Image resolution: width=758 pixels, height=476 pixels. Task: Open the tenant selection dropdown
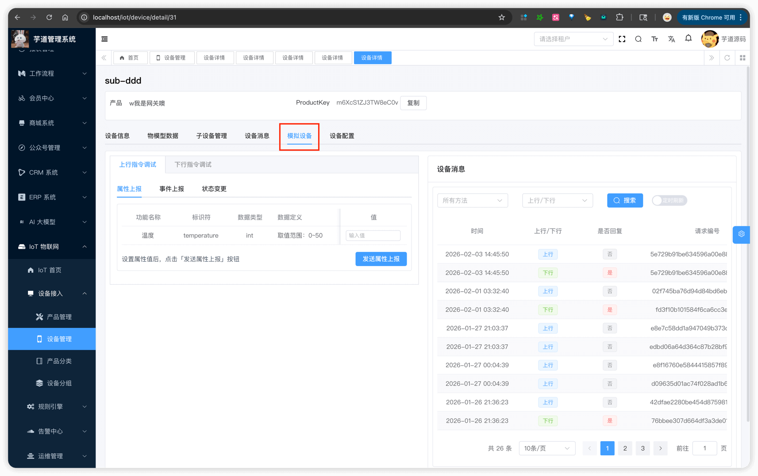(x=573, y=39)
